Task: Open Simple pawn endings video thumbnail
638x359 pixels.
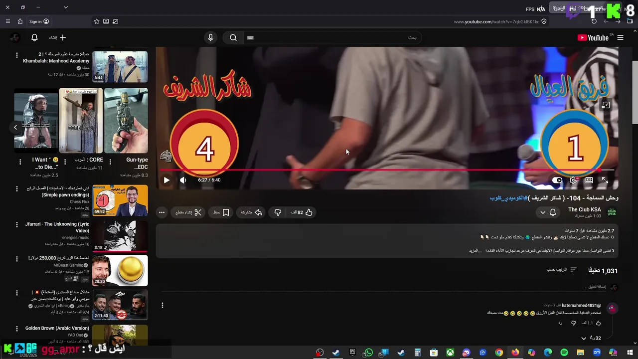Action: point(120,200)
